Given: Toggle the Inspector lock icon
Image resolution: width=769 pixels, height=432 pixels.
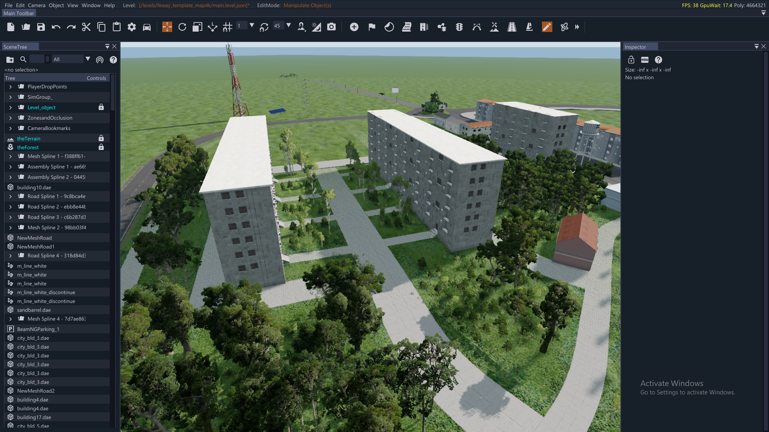Looking at the screenshot, I should click(631, 60).
